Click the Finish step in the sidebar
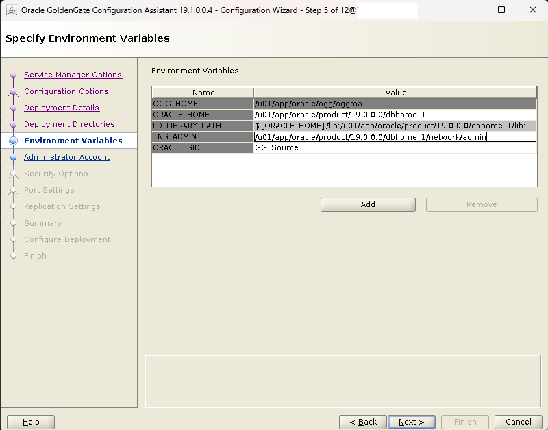548x430 pixels. tap(35, 256)
